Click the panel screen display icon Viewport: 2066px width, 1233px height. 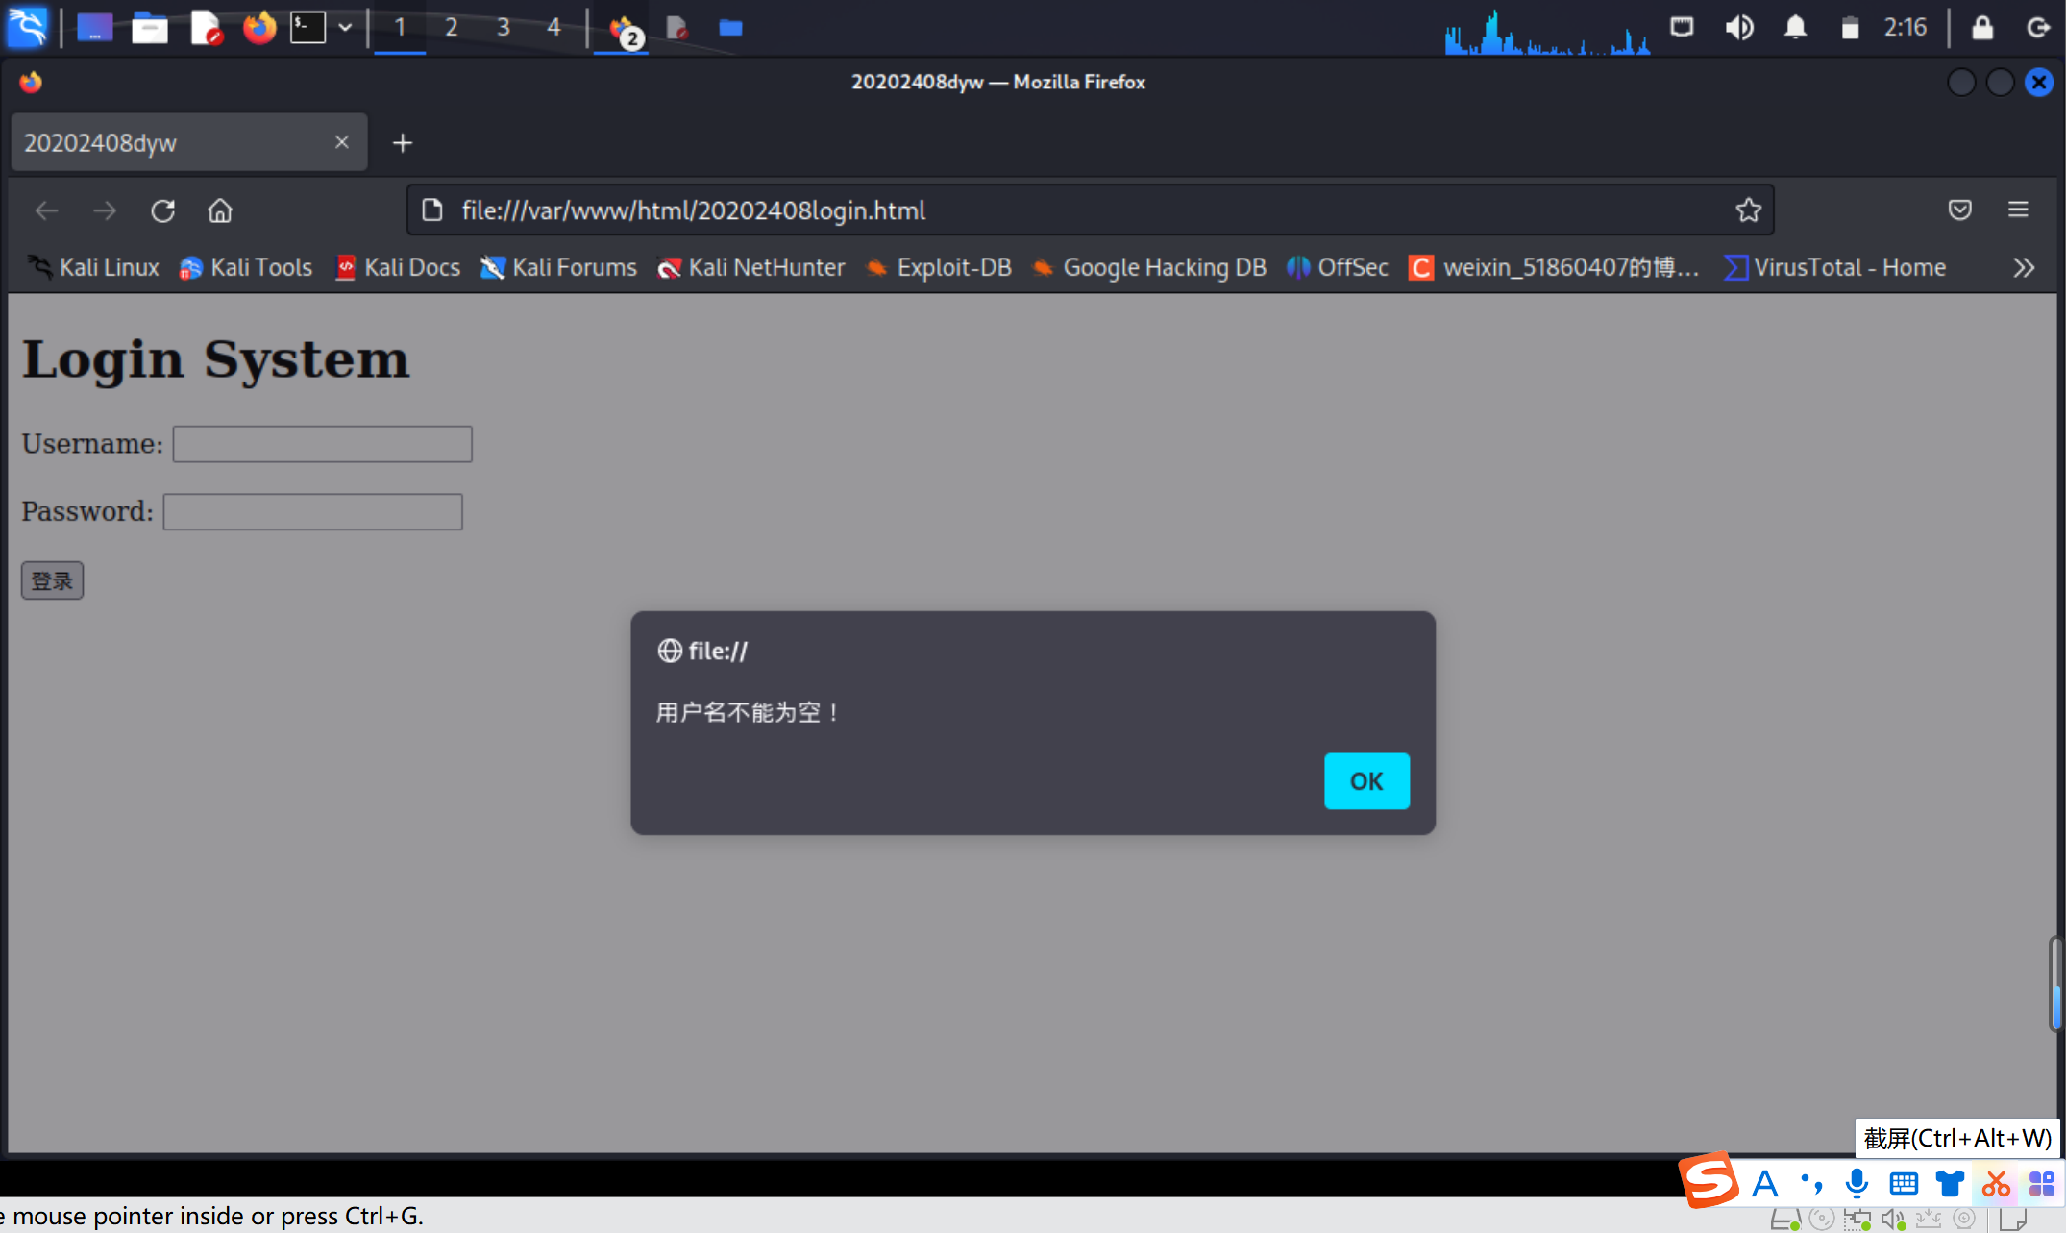tap(1682, 27)
